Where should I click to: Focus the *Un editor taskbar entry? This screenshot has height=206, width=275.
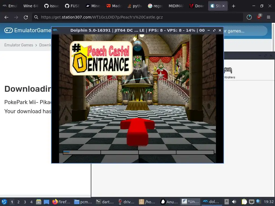(x=190, y=202)
